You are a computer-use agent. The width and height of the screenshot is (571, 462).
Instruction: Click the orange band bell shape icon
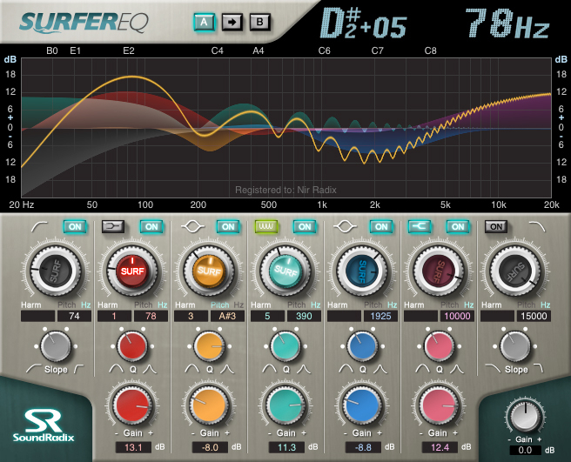[192, 226]
